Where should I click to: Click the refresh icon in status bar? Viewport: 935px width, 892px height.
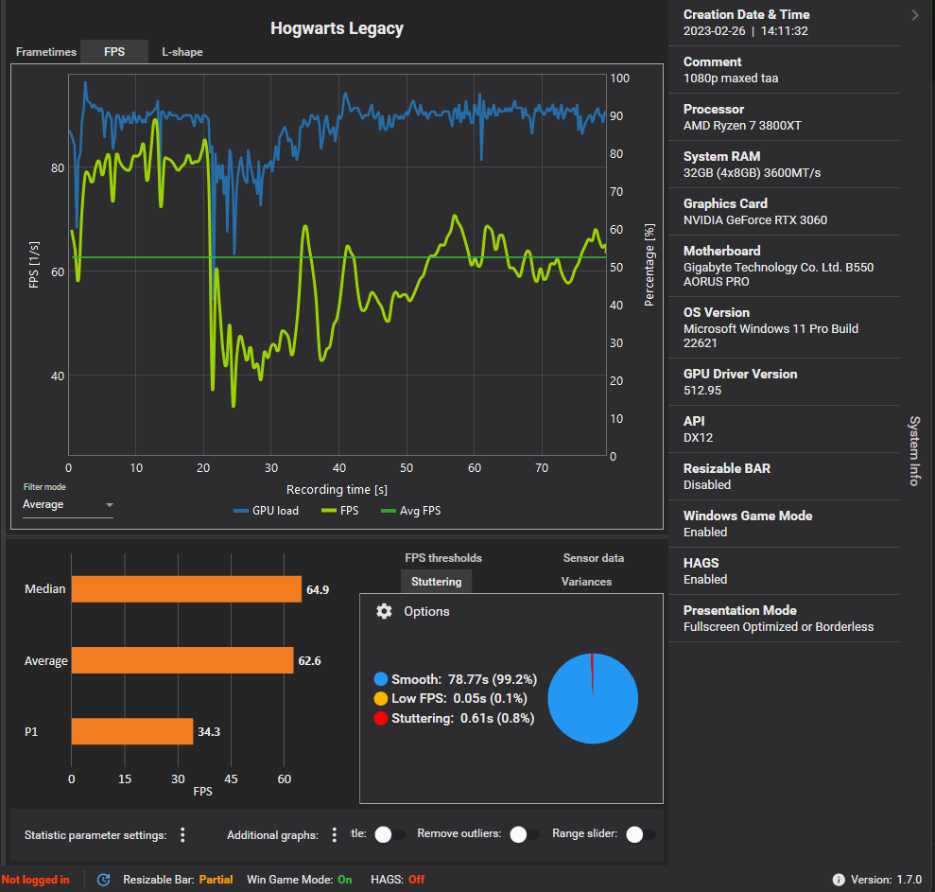tap(103, 880)
